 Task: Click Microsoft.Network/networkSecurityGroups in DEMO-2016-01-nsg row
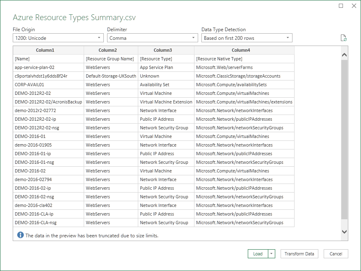(x=244, y=162)
